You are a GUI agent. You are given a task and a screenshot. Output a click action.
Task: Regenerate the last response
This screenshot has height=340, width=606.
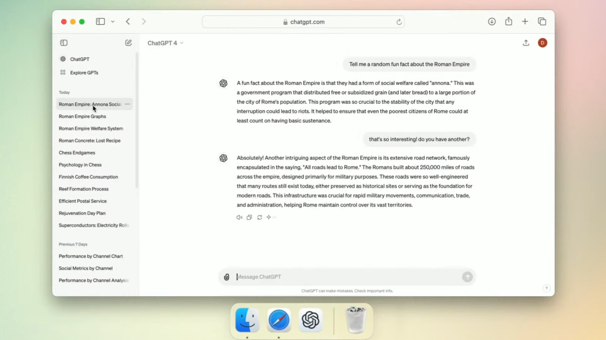point(259,218)
